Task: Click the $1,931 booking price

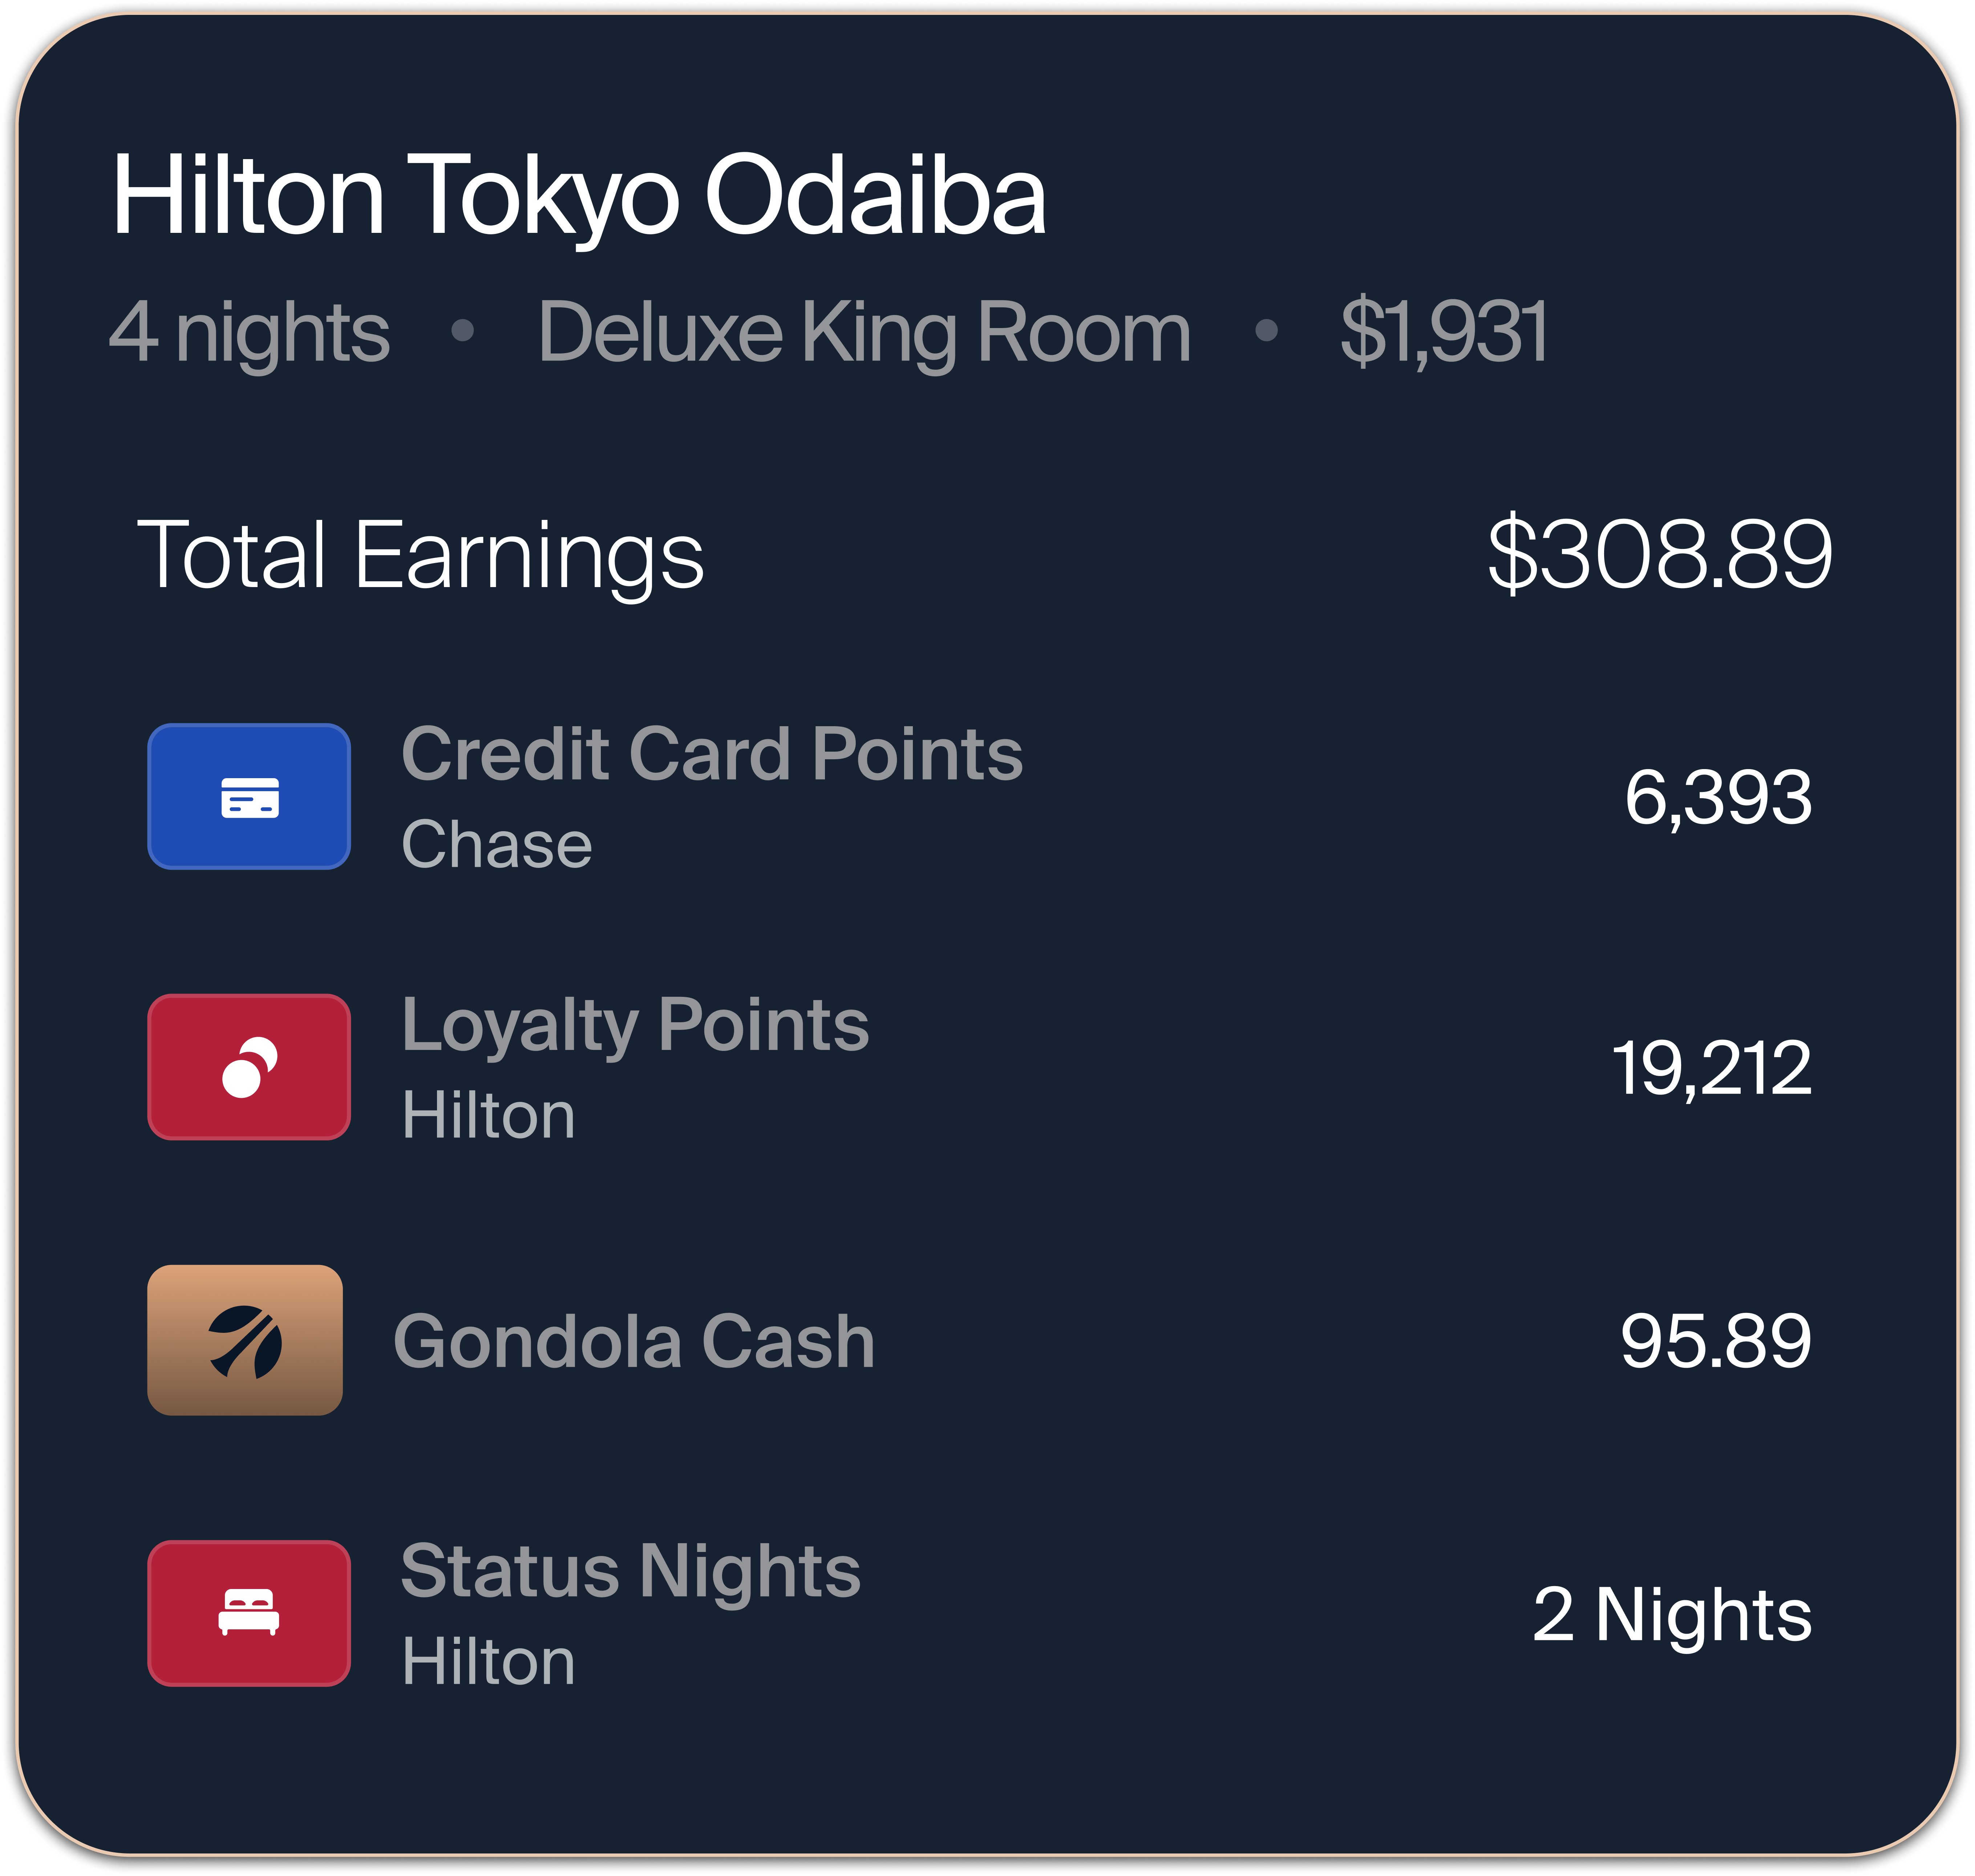Action: [x=1444, y=332]
